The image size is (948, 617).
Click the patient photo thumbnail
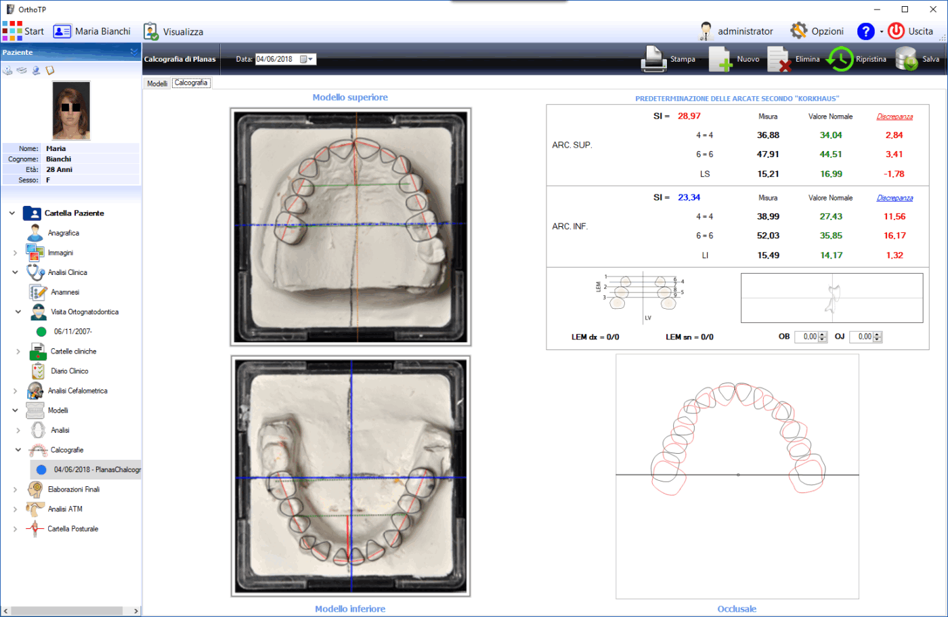[71, 110]
